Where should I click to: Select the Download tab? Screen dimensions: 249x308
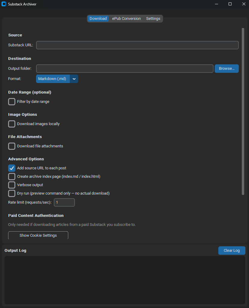(x=98, y=18)
